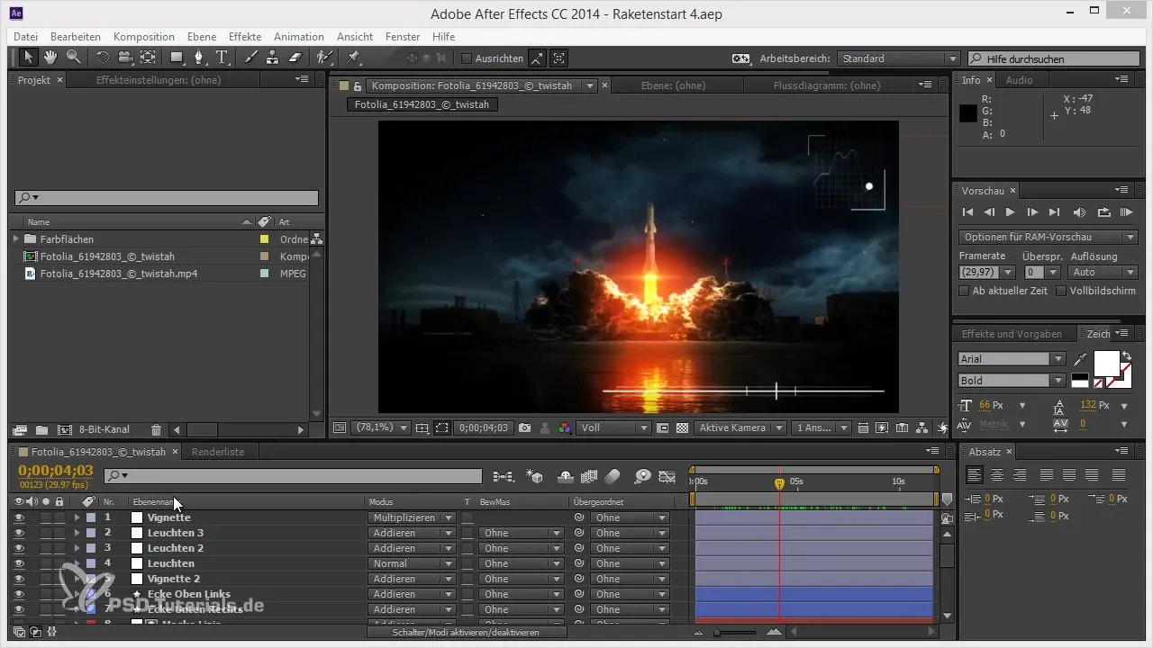This screenshot has width=1153, height=648.
Task: Click the Hilfe durchsuchen search field
Action: click(x=1054, y=58)
